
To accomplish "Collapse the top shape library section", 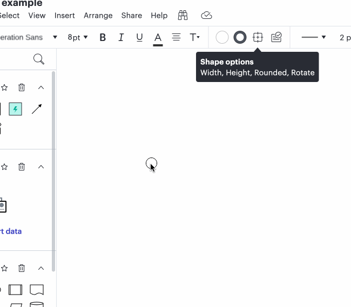I will [x=41, y=87].
